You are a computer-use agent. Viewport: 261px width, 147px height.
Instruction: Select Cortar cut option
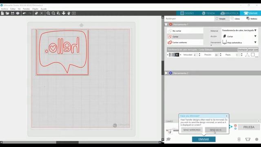[185, 36]
